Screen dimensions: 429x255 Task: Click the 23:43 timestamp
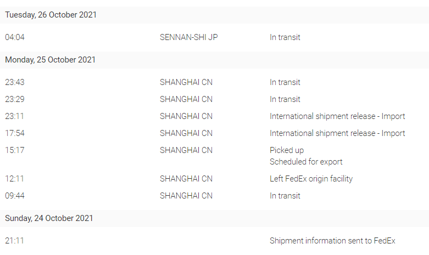tap(15, 83)
